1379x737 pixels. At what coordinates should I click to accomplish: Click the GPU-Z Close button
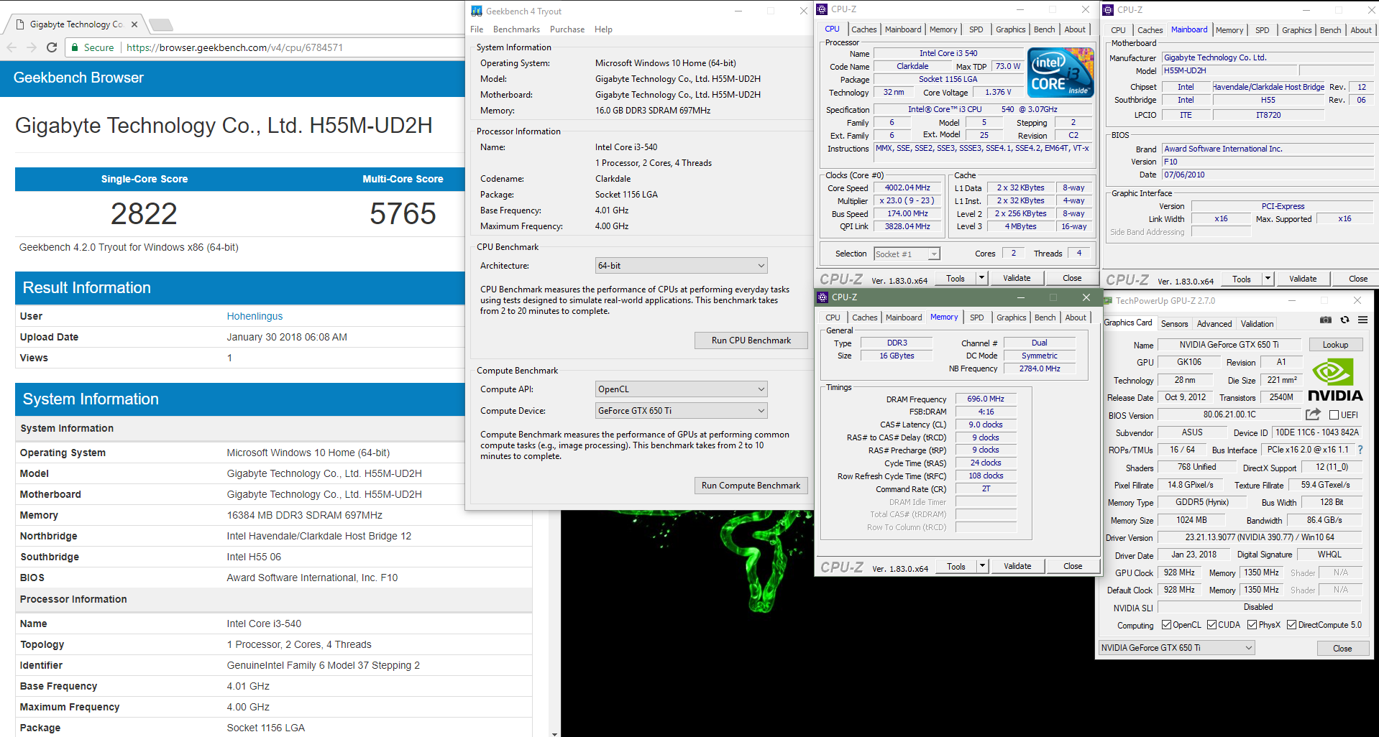(x=1342, y=648)
